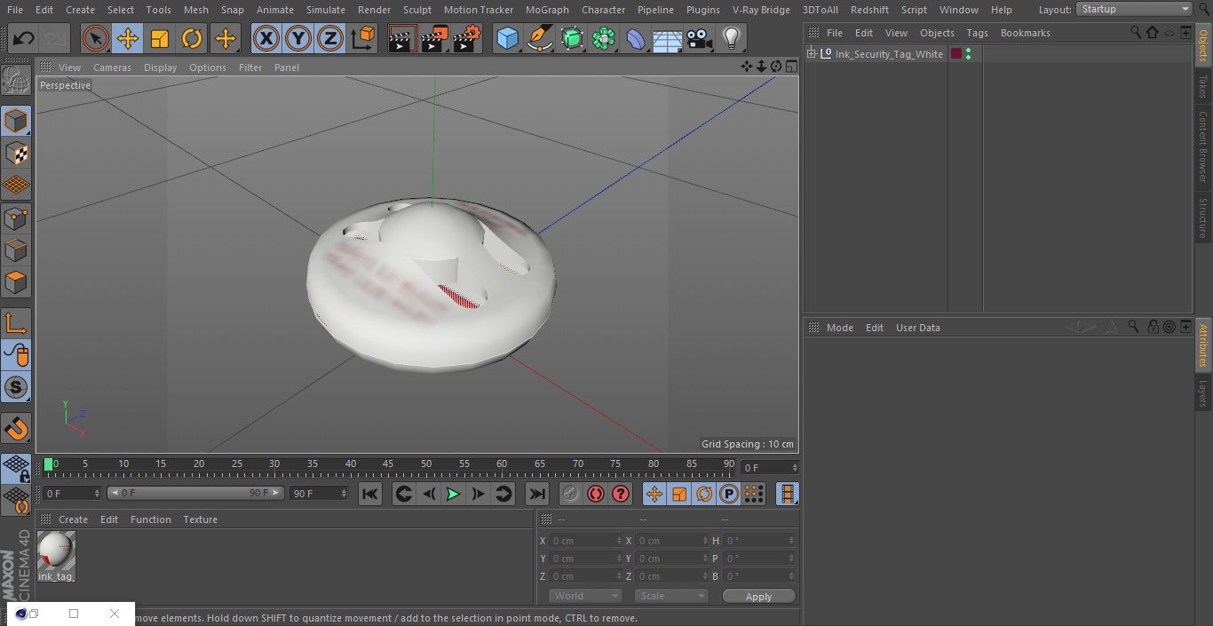This screenshot has width=1213, height=626.
Task: Select the Live Selection tool
Action: [95, 39]
